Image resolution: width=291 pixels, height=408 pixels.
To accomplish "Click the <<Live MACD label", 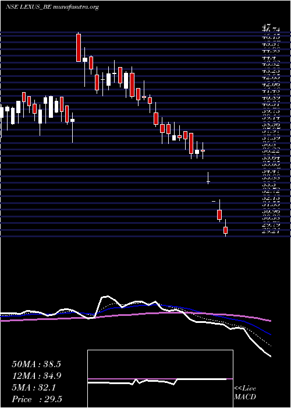I will click(x=245, y=393).
